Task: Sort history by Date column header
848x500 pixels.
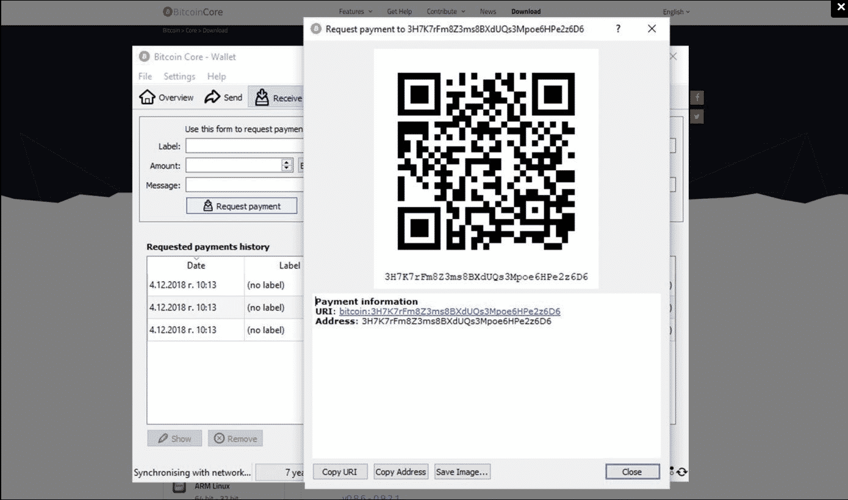Action: point(196,265)
